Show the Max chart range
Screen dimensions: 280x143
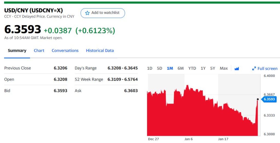[224, 68]
